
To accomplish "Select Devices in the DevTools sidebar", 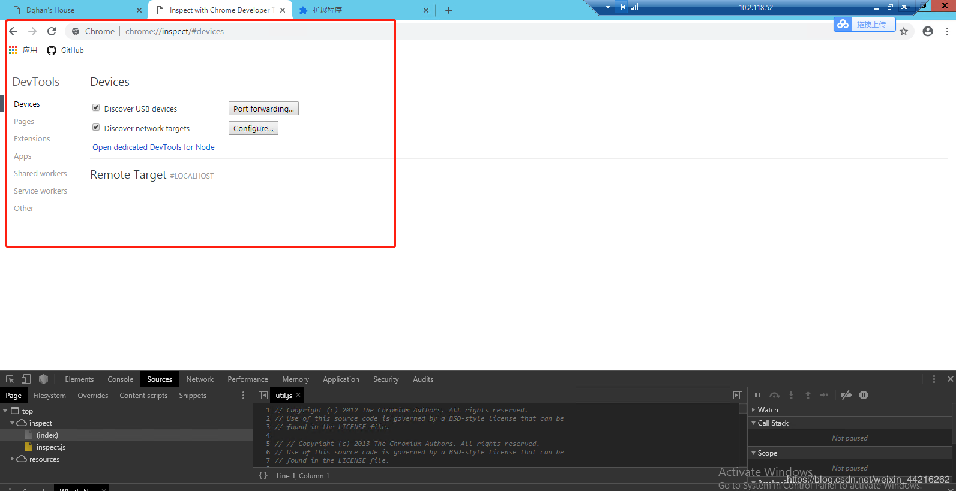I will 27,104.
